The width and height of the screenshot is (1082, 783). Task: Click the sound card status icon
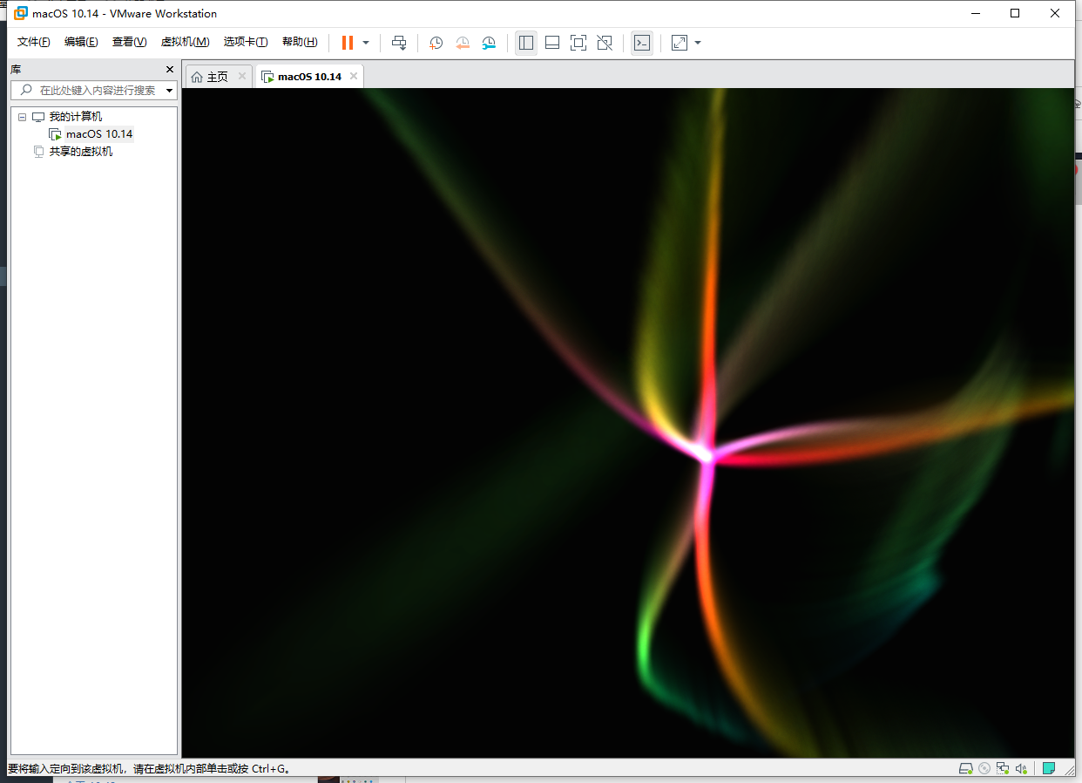[1022, 768]
